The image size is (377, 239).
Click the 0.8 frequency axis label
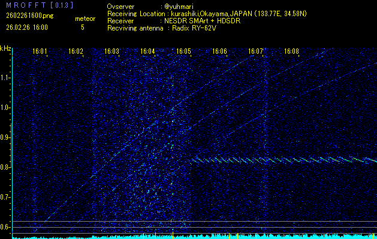(5, 167)
